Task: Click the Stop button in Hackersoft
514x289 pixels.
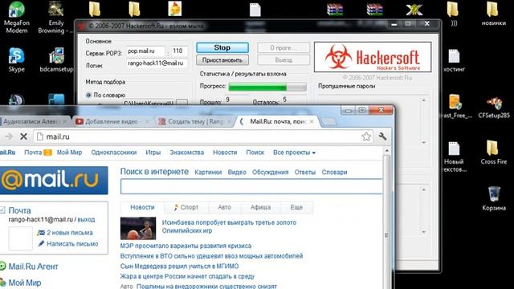Action: click(x=222, y=47)
